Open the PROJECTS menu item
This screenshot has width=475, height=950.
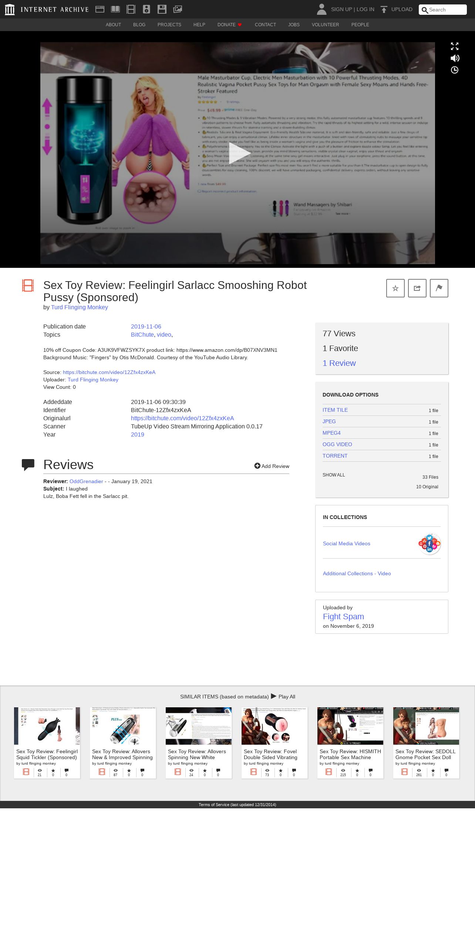click(169, 25)
